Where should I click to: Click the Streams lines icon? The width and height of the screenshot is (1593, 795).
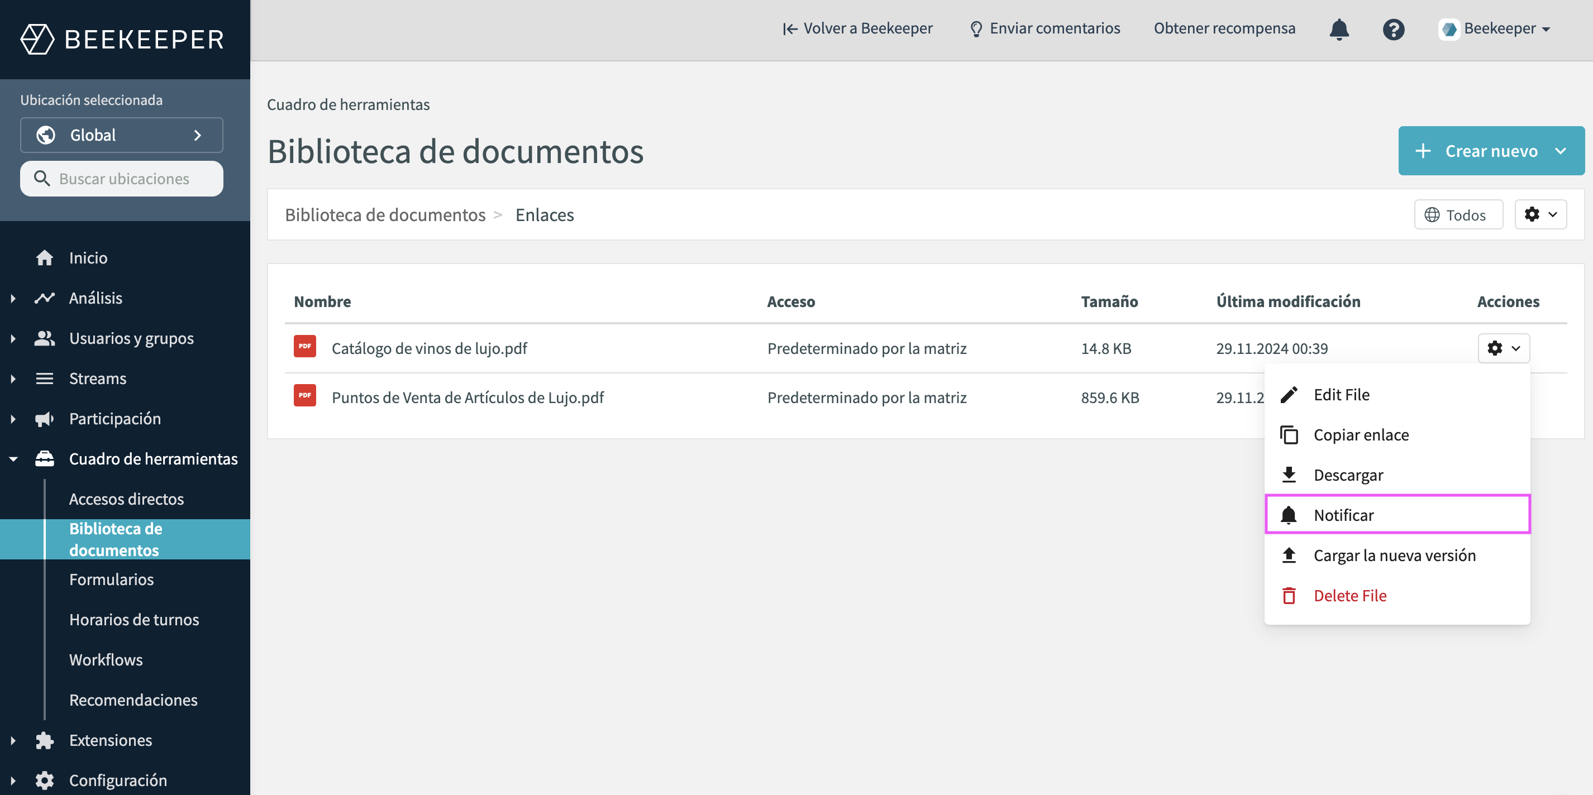pyautogui.click(x=45, y=378)
